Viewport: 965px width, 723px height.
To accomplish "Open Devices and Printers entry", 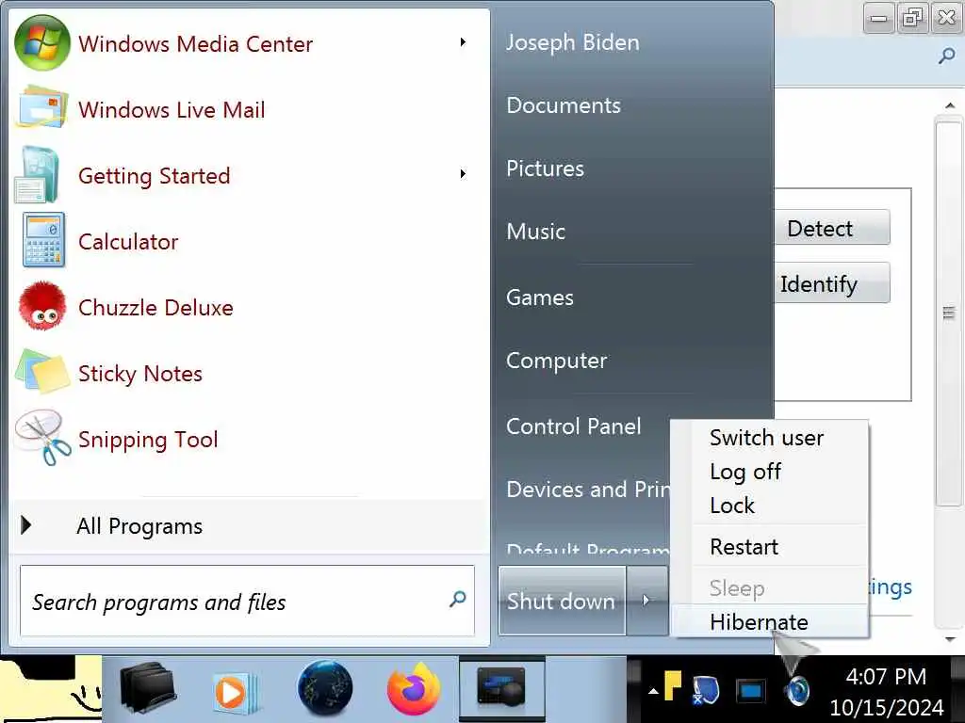I will coord(588,490).
